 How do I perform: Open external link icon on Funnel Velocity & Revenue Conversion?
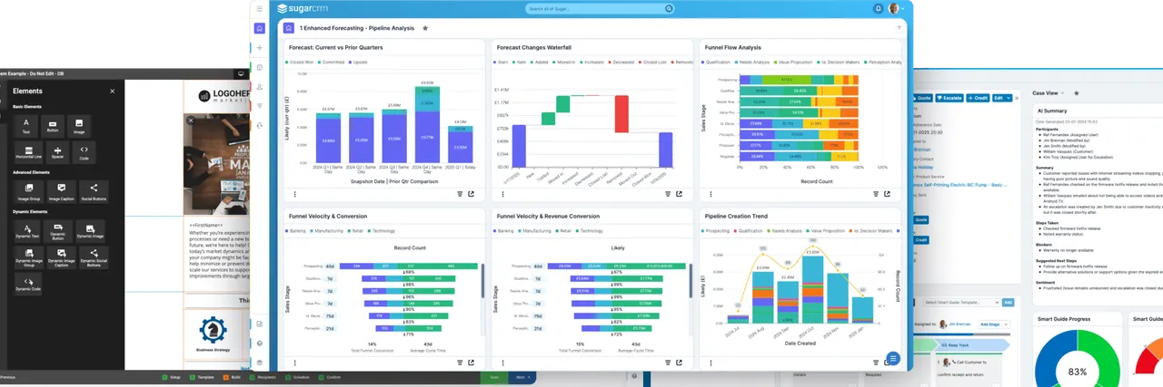click(679, 363)
